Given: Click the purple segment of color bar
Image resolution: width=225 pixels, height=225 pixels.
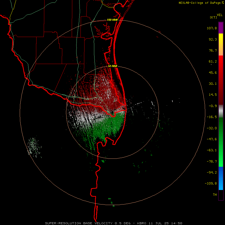Looking at the screenshot, I should pyautogui.click(x=221, y=28).
